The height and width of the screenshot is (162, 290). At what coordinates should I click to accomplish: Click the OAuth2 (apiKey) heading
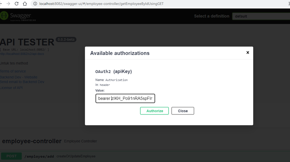114,71
